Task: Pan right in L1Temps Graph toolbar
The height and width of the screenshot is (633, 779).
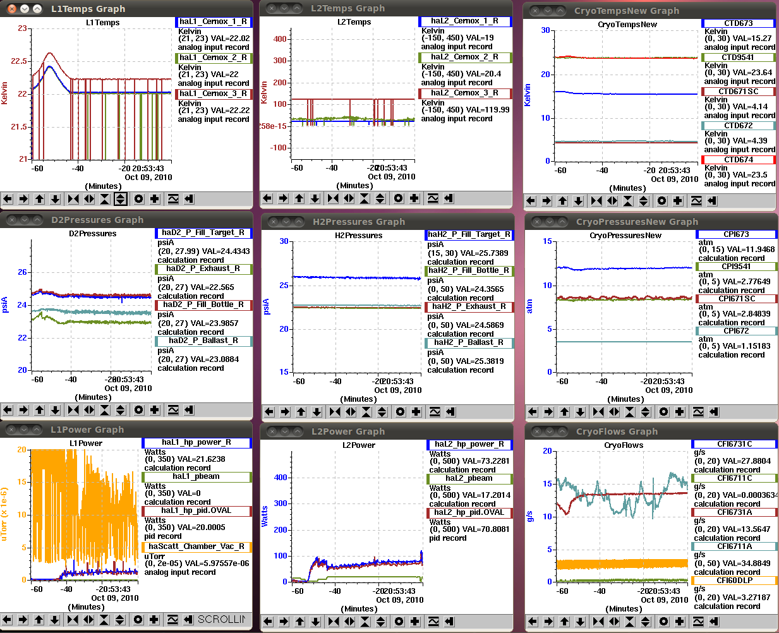Action: click(x=23, y=199)
